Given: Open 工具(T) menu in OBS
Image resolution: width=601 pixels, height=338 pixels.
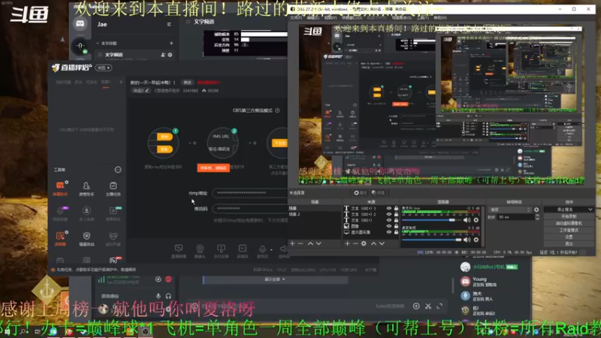Looking at the screenshot, I should tap(422, 17).
